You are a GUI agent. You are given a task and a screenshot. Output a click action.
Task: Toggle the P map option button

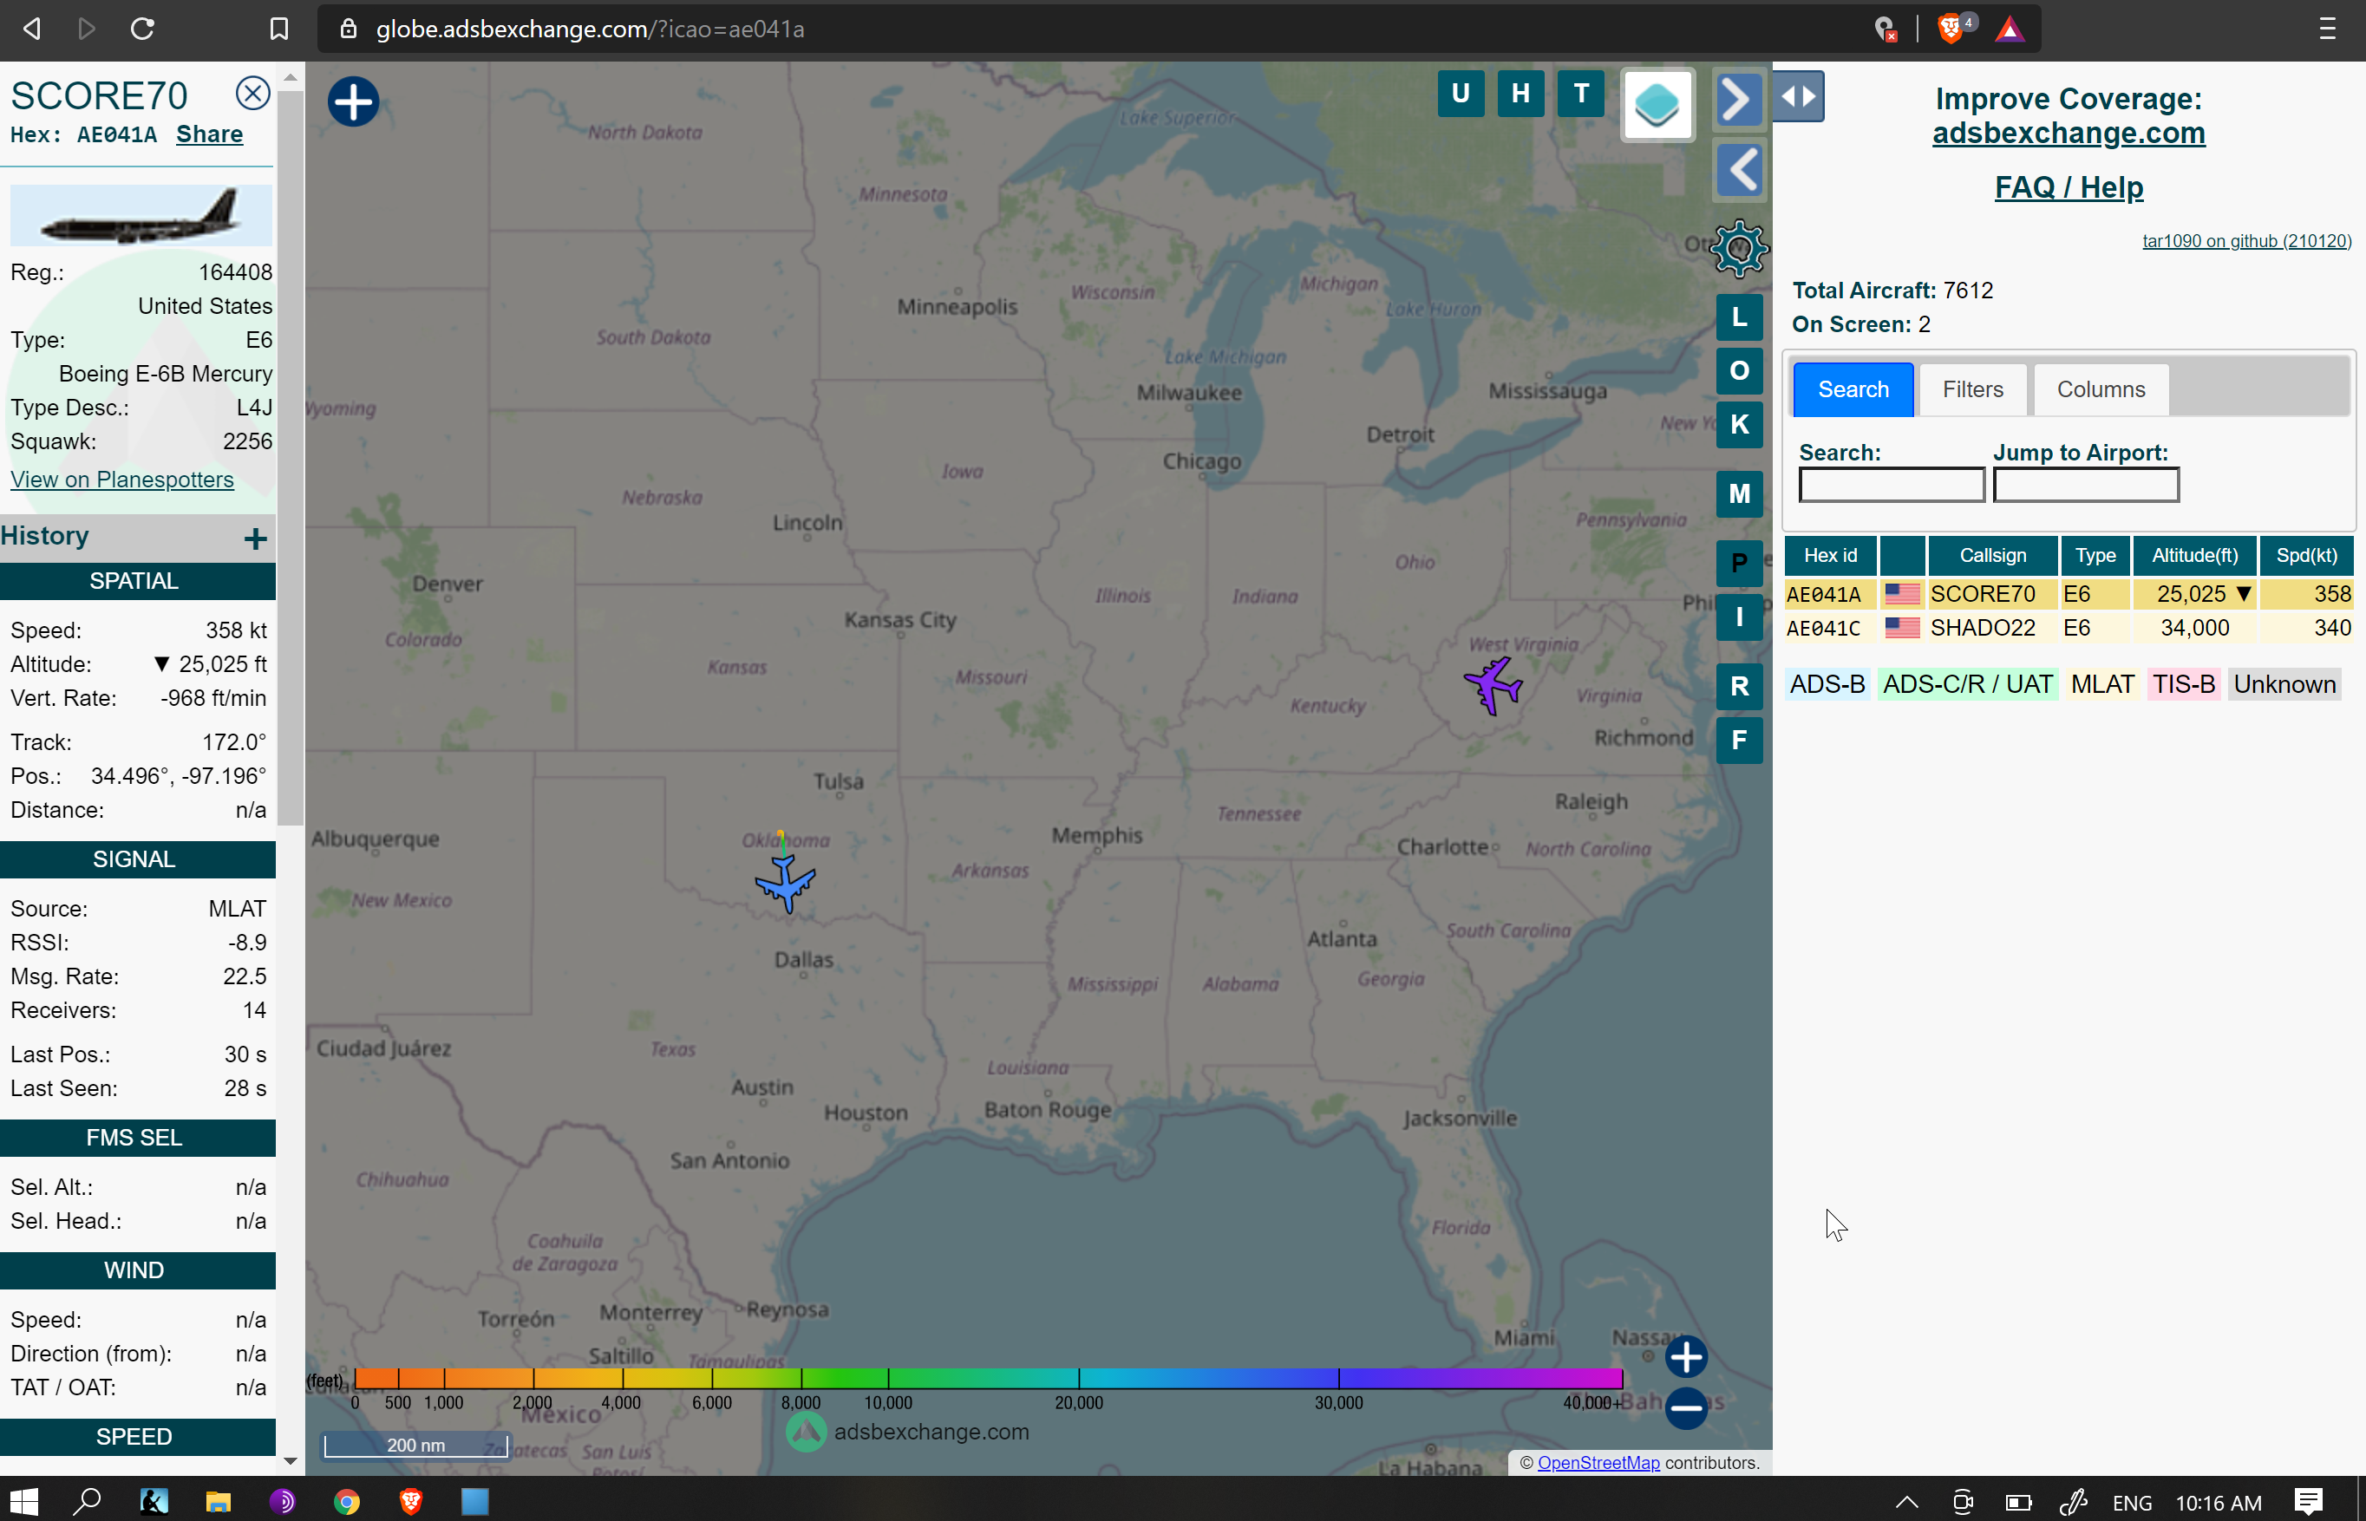tap(1739, 563)
